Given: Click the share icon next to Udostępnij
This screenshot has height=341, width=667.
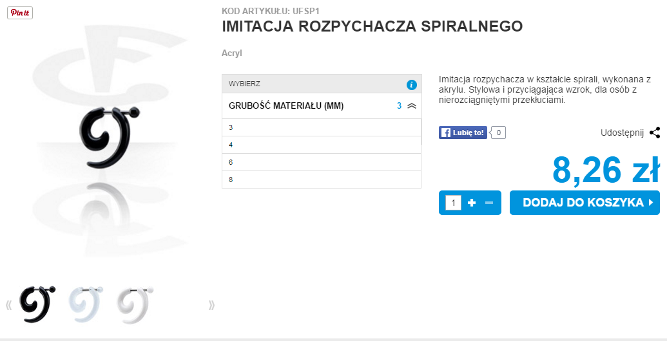Looking at the screenshot, I should click(x=655, y=133).
